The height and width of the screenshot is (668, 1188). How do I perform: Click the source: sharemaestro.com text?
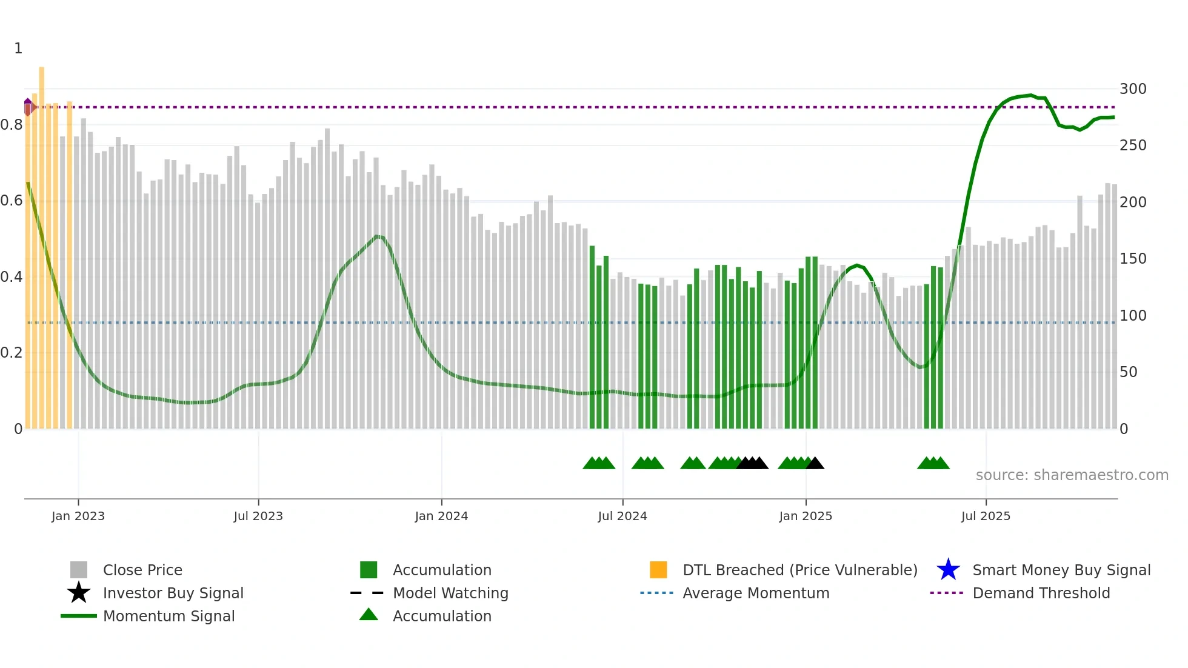[x=1072, y=475]
